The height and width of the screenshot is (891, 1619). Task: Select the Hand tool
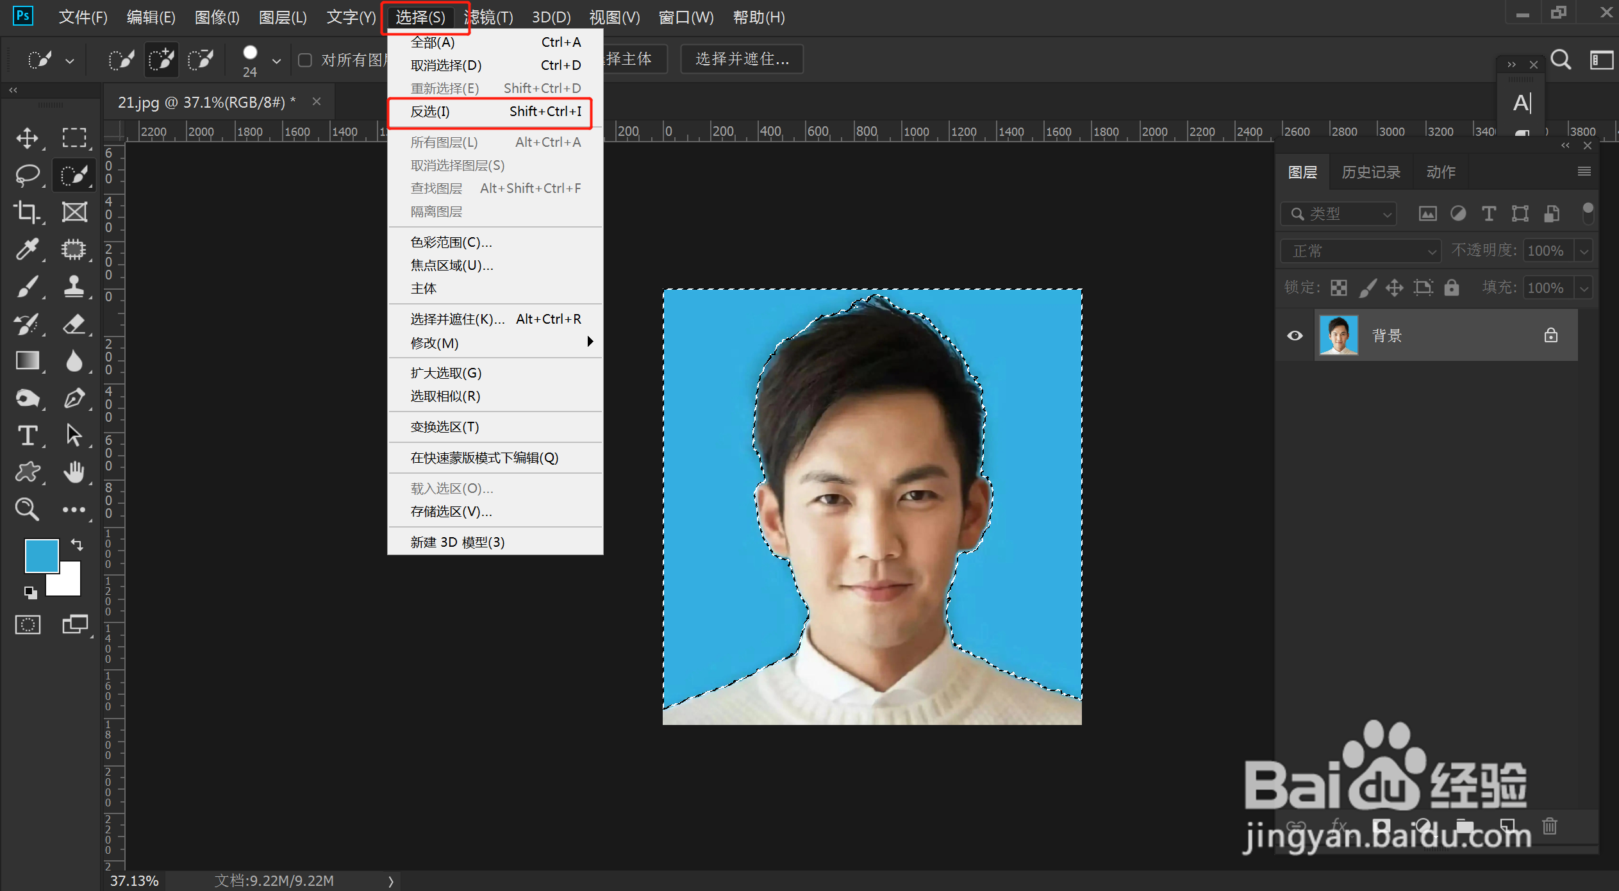tap(75, 472)
